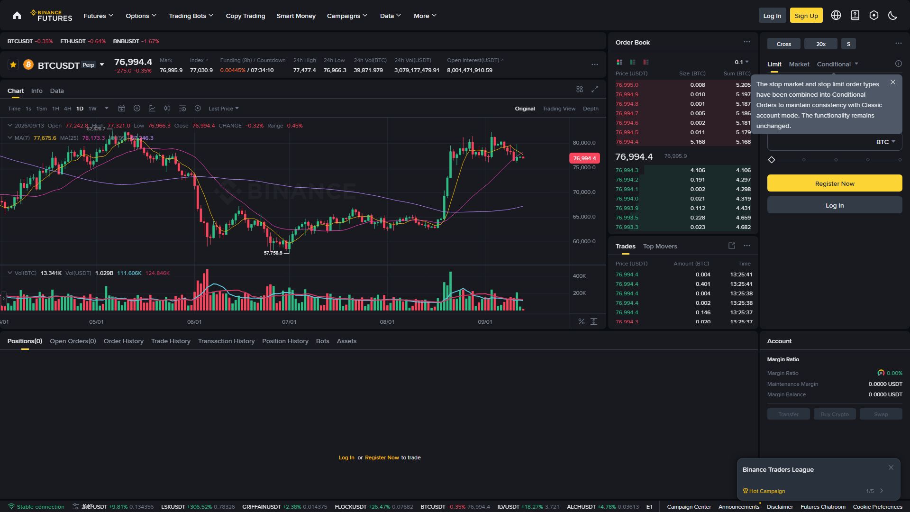The image size is (910, 512).
Task: Show only bids in order book
Action: tap(632, 62)
